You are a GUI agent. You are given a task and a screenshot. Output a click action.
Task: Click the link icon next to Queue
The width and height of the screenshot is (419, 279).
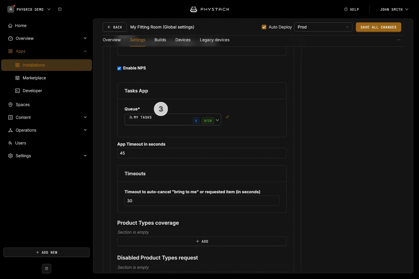228,117
